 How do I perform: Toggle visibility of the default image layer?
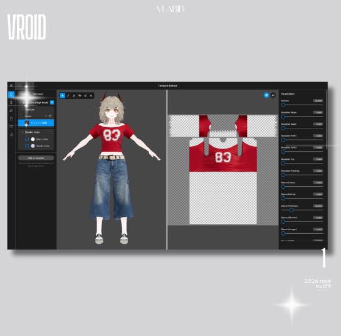[x=50, y=123]
